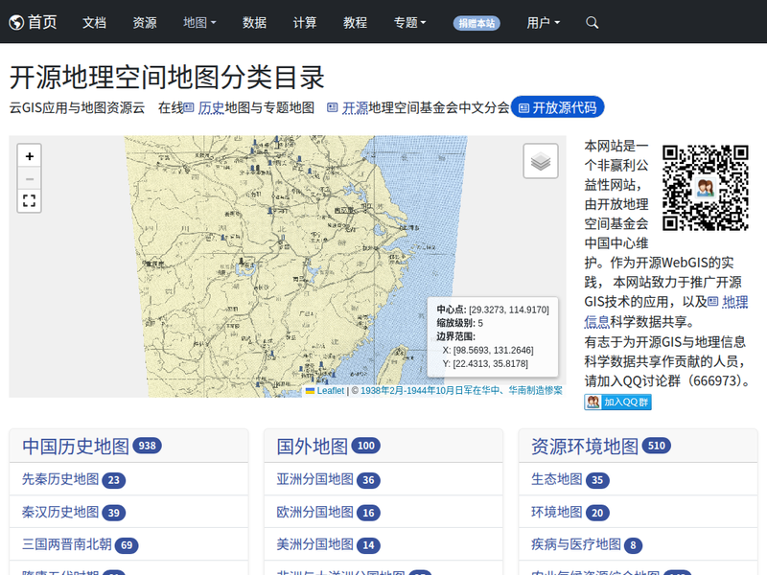Open 秦汉历史地图 category

point(60,512)
